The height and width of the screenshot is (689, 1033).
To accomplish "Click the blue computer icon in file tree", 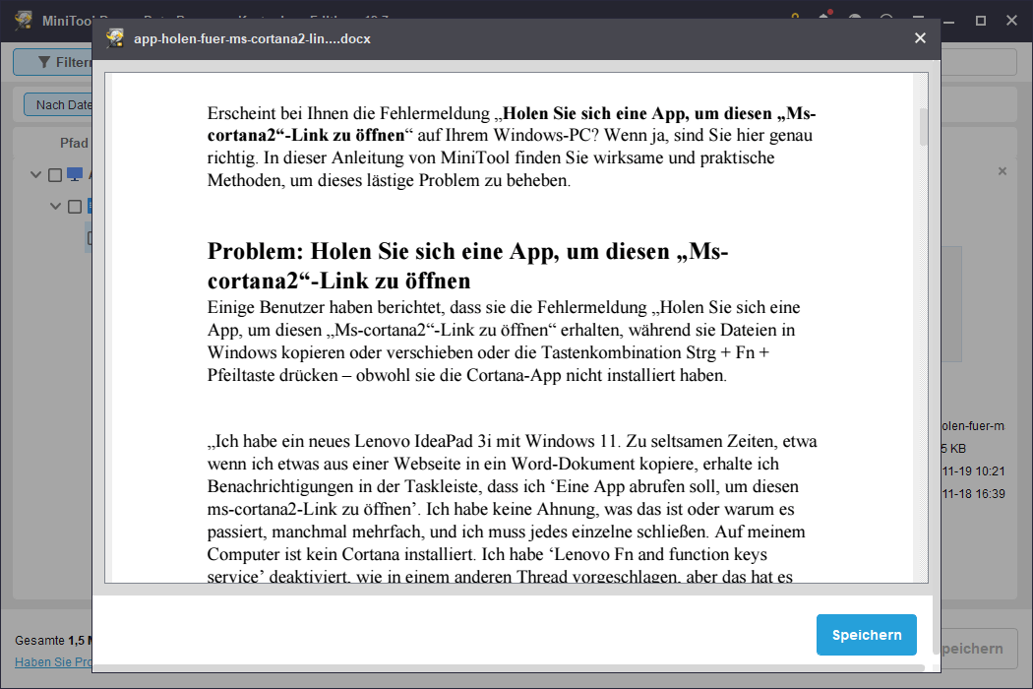I will tap(75, 175).
